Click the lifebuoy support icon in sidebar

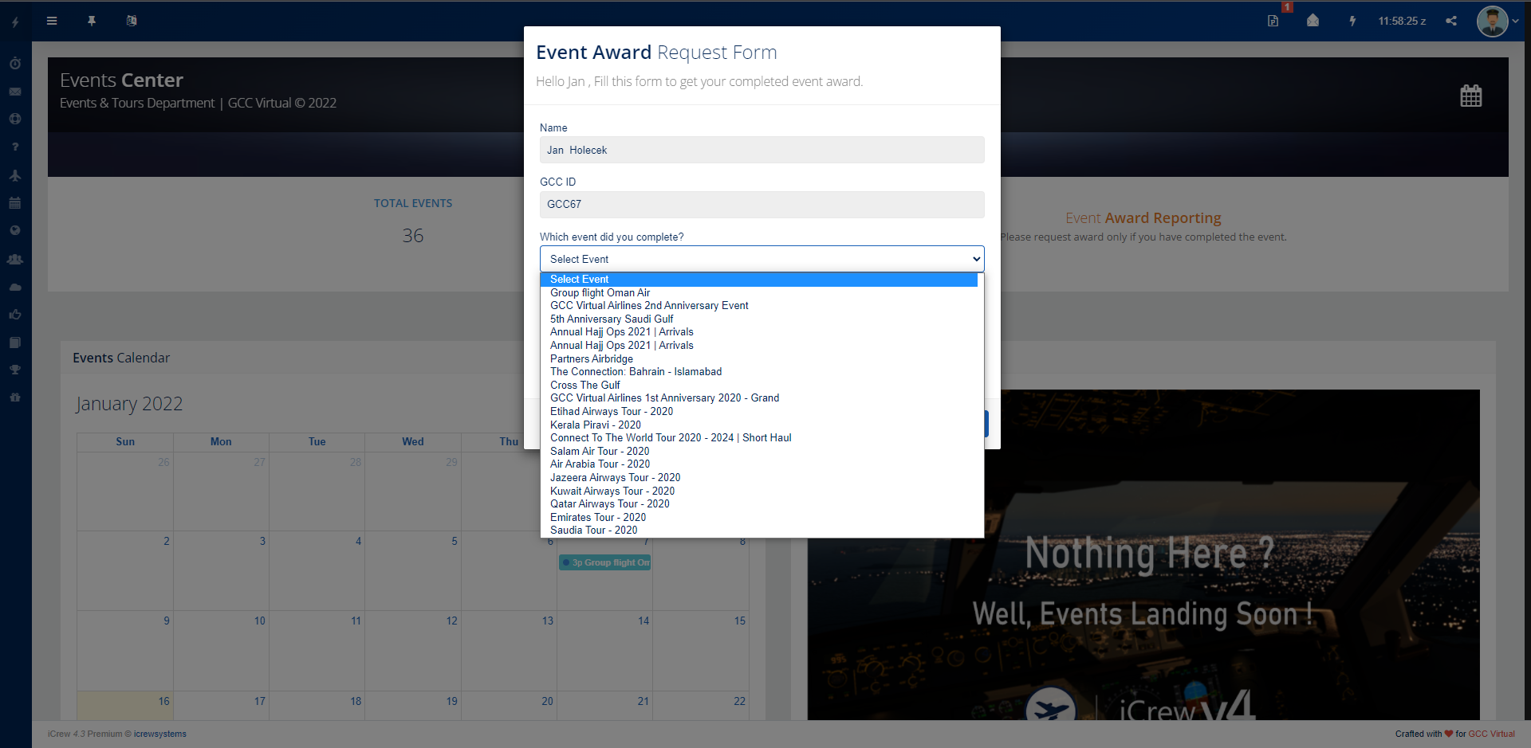point(15,119)
